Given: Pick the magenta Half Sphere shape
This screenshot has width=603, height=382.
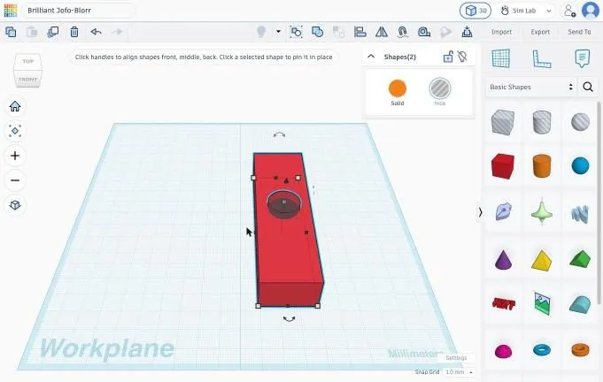Looking at the screenshot, I should click(x=503, y=351).
